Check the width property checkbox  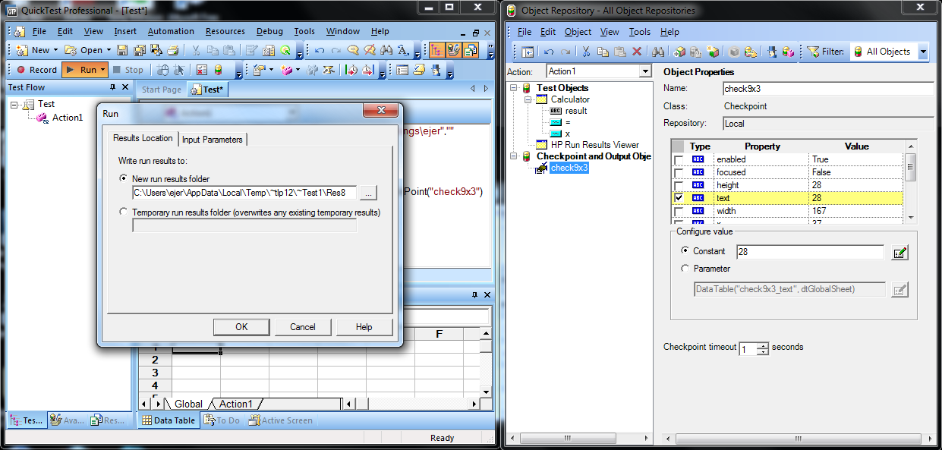pos(679,212)
